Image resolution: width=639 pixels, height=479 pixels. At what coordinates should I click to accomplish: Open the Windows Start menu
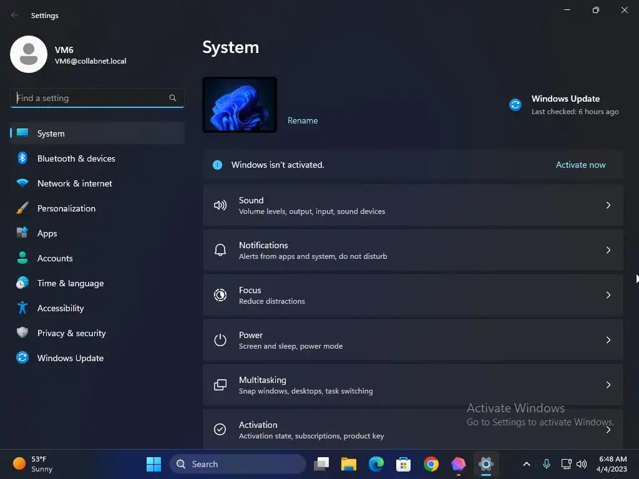point(154,464)
